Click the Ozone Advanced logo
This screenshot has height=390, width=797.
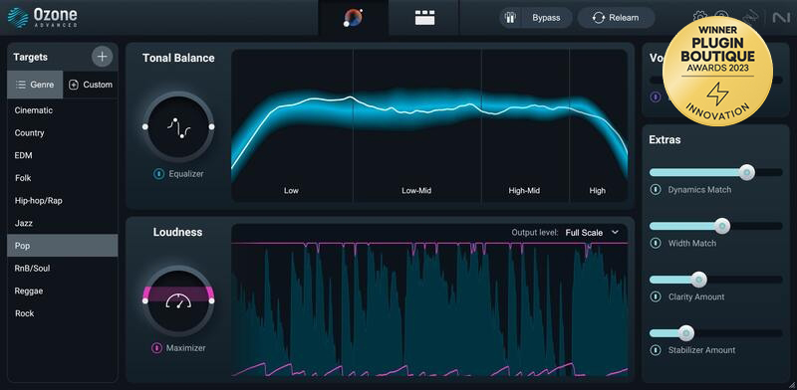coord(43,18)
